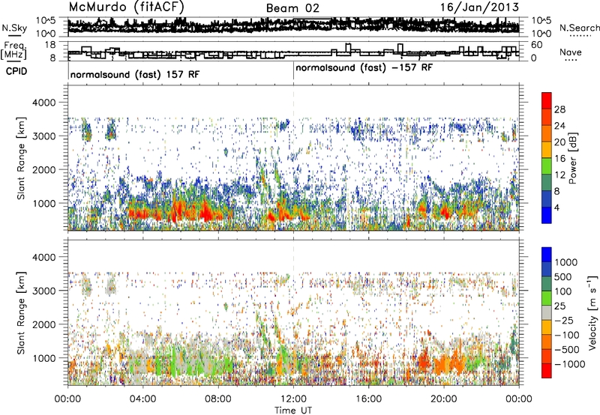Click the left '10^5' noise axis label
The height and width of the screenshot is (415, 600).
(46, 20)
